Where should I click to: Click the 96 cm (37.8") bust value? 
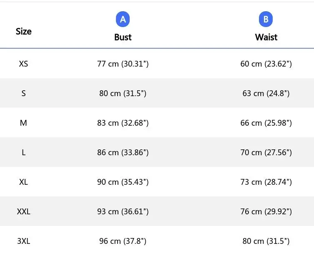123,241
